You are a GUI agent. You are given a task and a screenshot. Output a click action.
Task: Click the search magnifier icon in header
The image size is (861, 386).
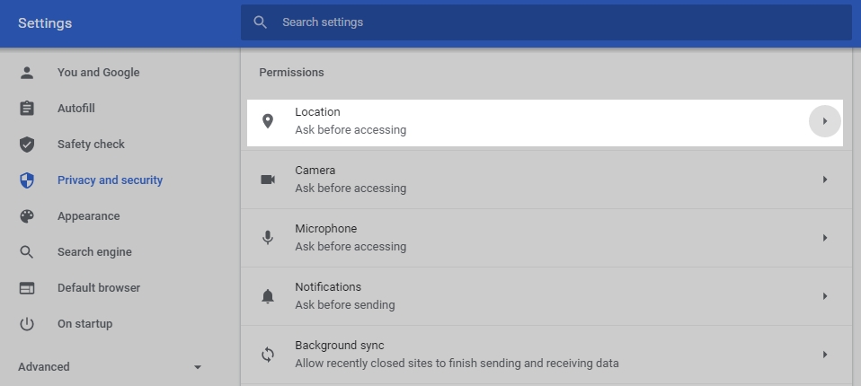pyautogui.click(x=261, y=22)
